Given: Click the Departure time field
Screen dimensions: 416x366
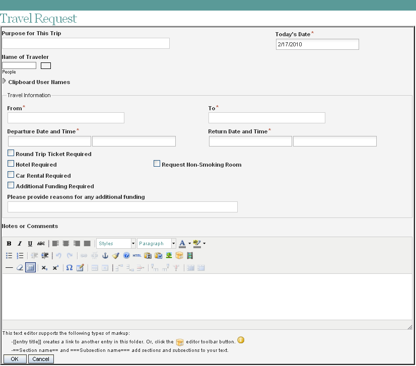Looking at the screenshot, I should click(x=134, y=141).
